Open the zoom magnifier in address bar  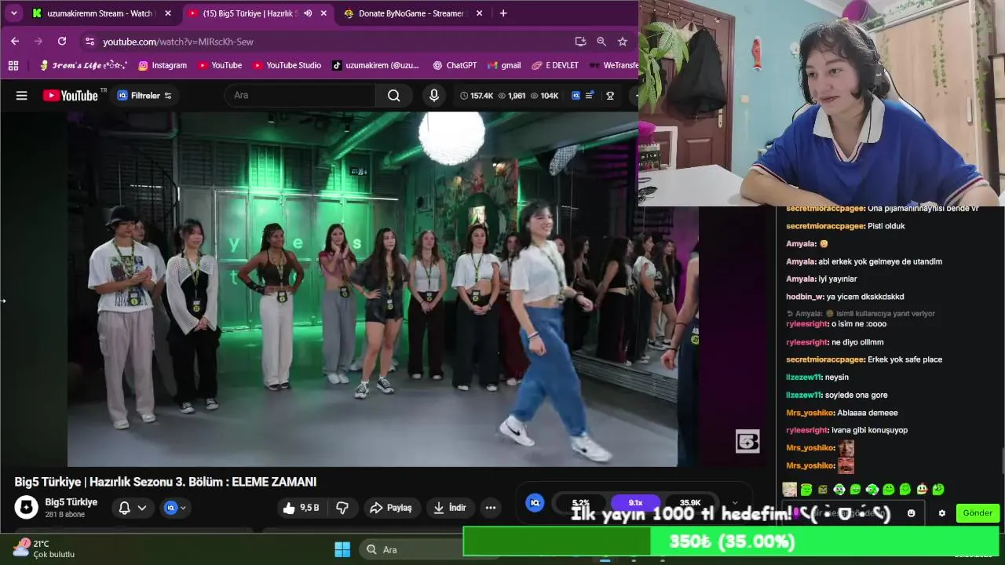(601, 42)
